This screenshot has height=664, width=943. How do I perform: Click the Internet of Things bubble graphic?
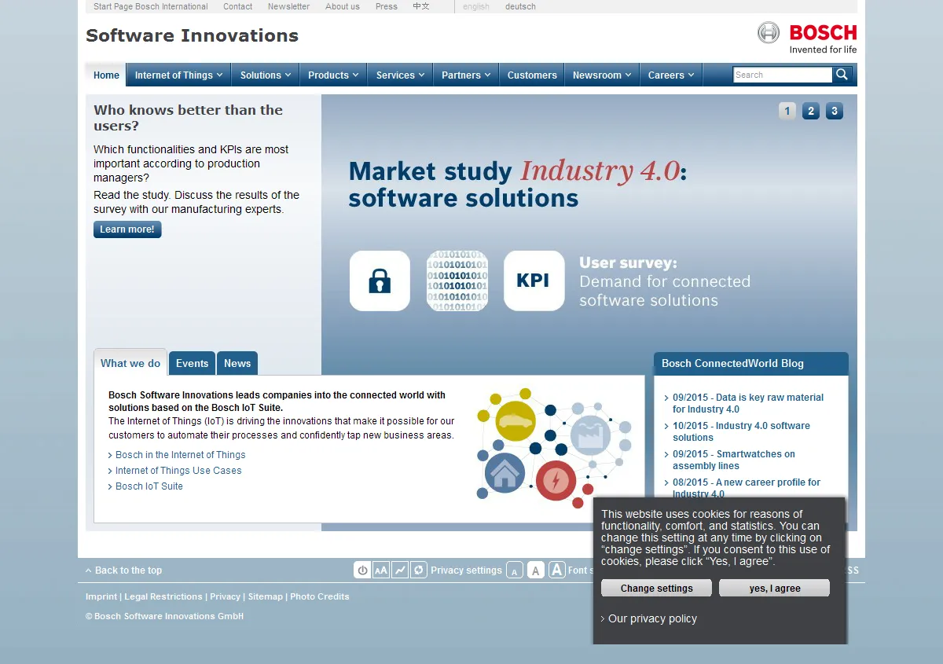click(x=553, y=447)
